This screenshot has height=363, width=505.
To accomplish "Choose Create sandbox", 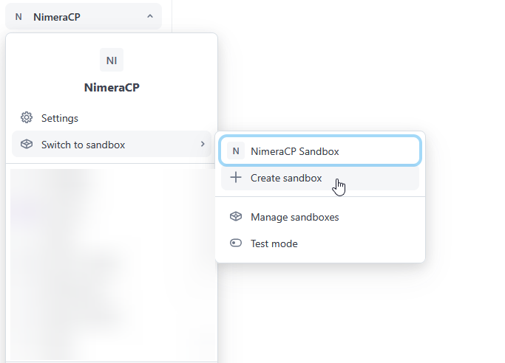I will [286, 178].
